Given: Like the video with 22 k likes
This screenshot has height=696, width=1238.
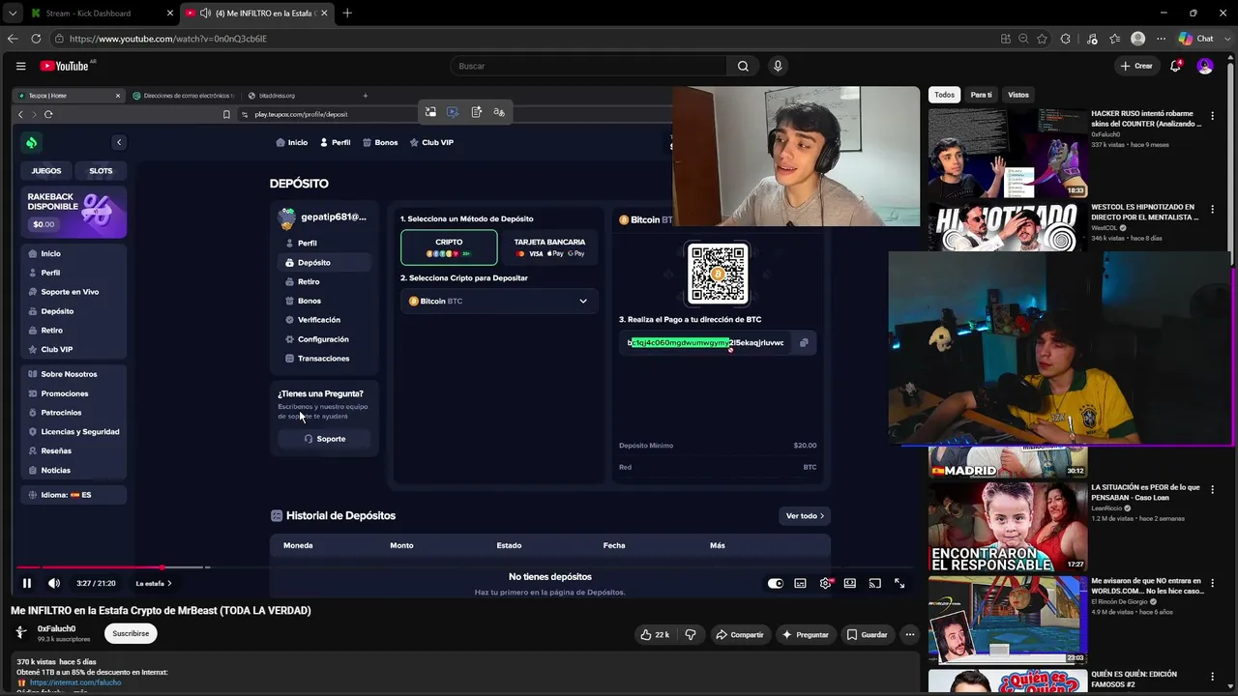Looking at the screenshot, I should (655, 634).
